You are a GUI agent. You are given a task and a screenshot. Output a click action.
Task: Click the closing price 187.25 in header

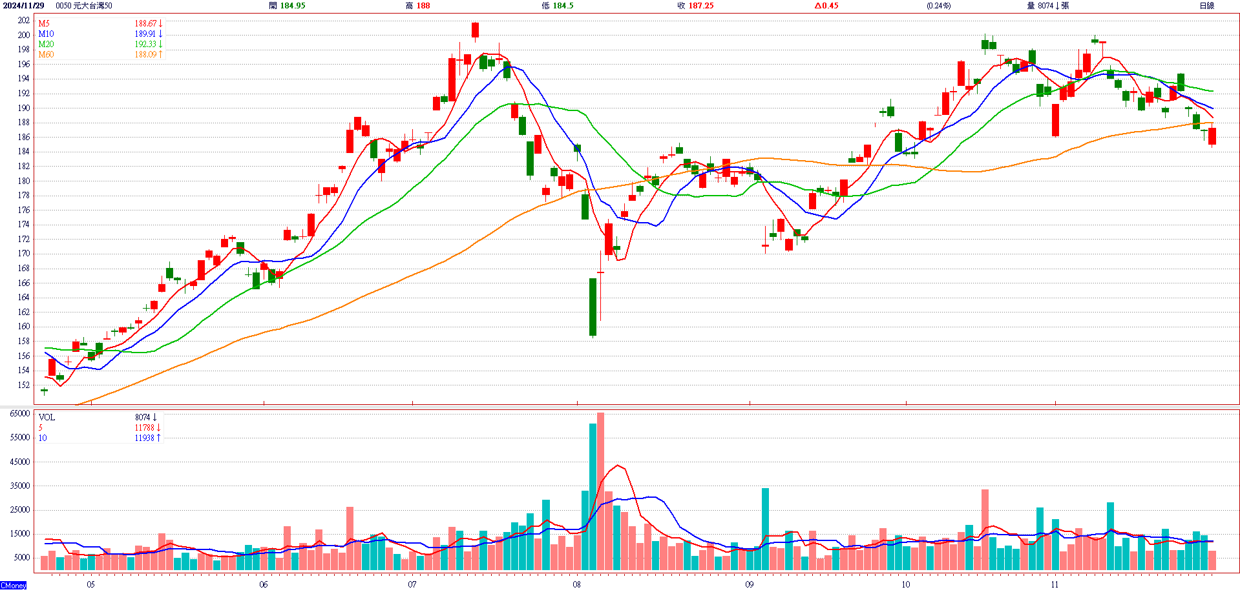coord(695,6)
